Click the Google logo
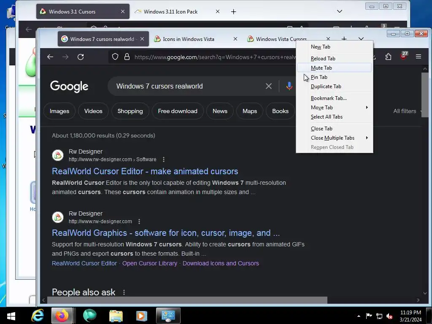The image size is (432, 324). coord(69,86)
